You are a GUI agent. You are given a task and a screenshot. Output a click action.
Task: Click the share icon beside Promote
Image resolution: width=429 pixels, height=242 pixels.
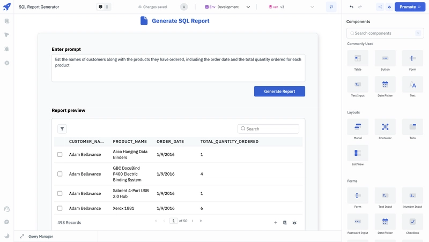[x=380, y=7]
